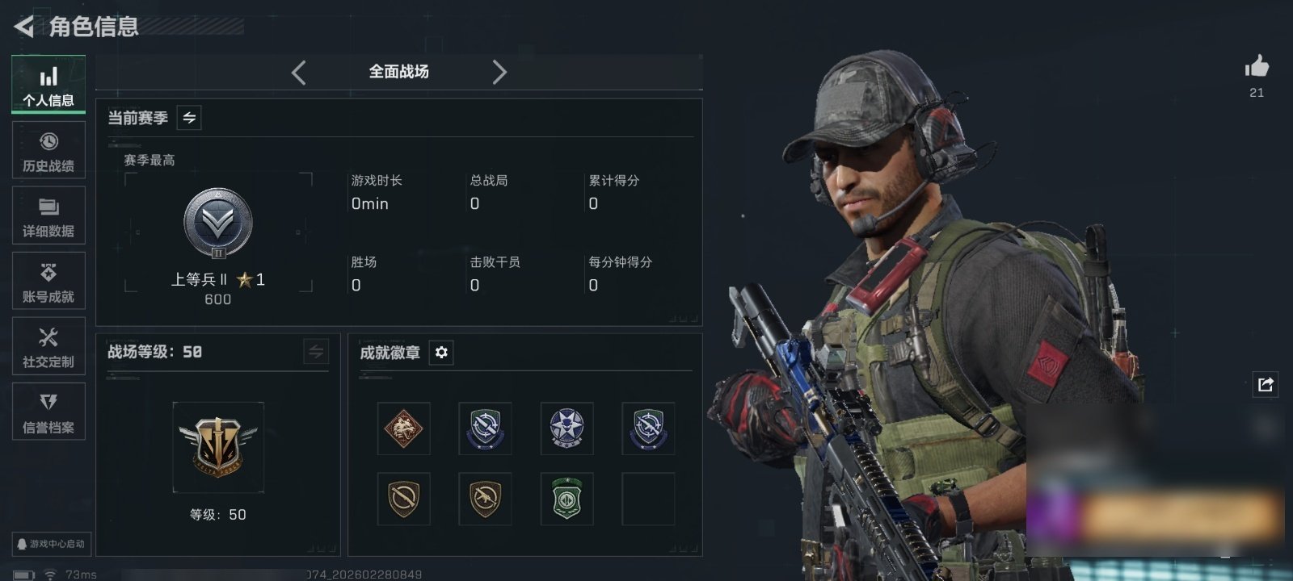Switch to previous mode with left chevron
Image resolution: width=1293 pixels, height=581 pixels.
[x=299, y=73]
